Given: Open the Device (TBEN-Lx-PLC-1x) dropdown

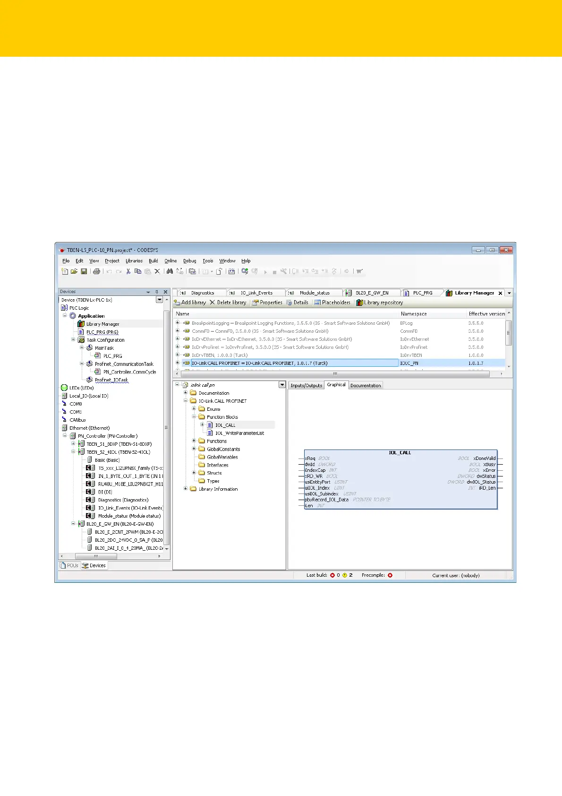Looking at the screenshot, I should tap(160, 300).
